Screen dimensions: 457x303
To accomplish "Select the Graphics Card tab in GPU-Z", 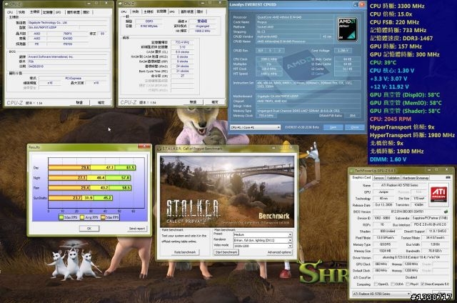I will [x=361, y=178].
